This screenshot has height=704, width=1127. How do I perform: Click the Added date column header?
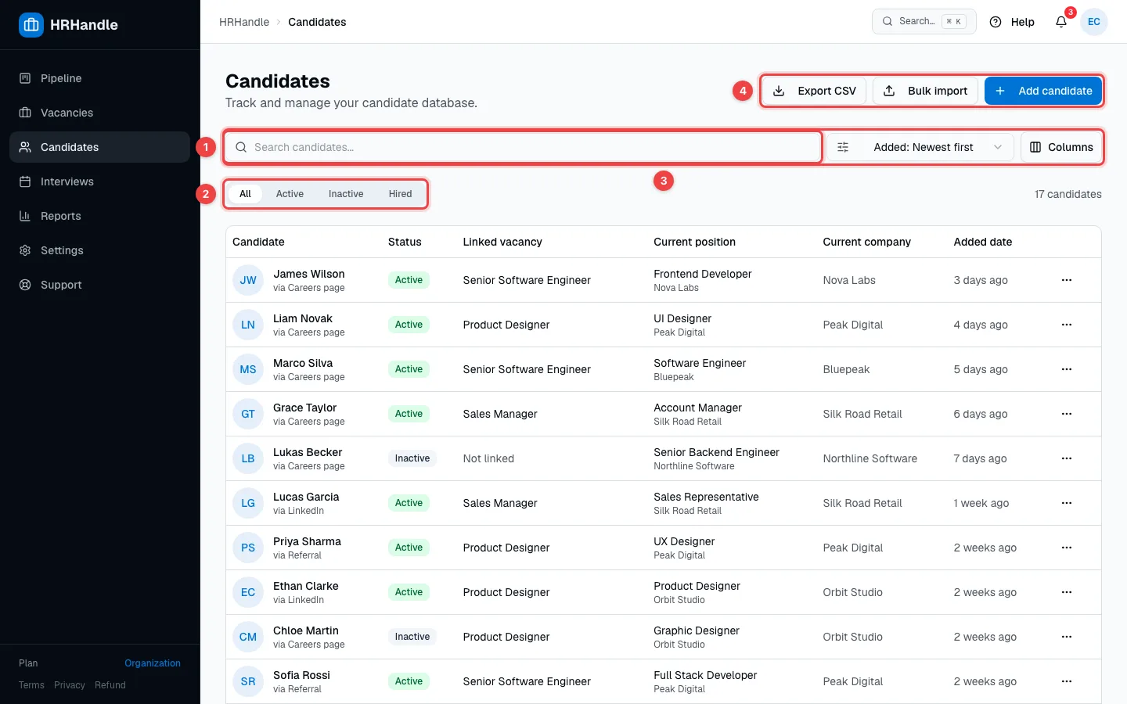(x=983, y=242)
